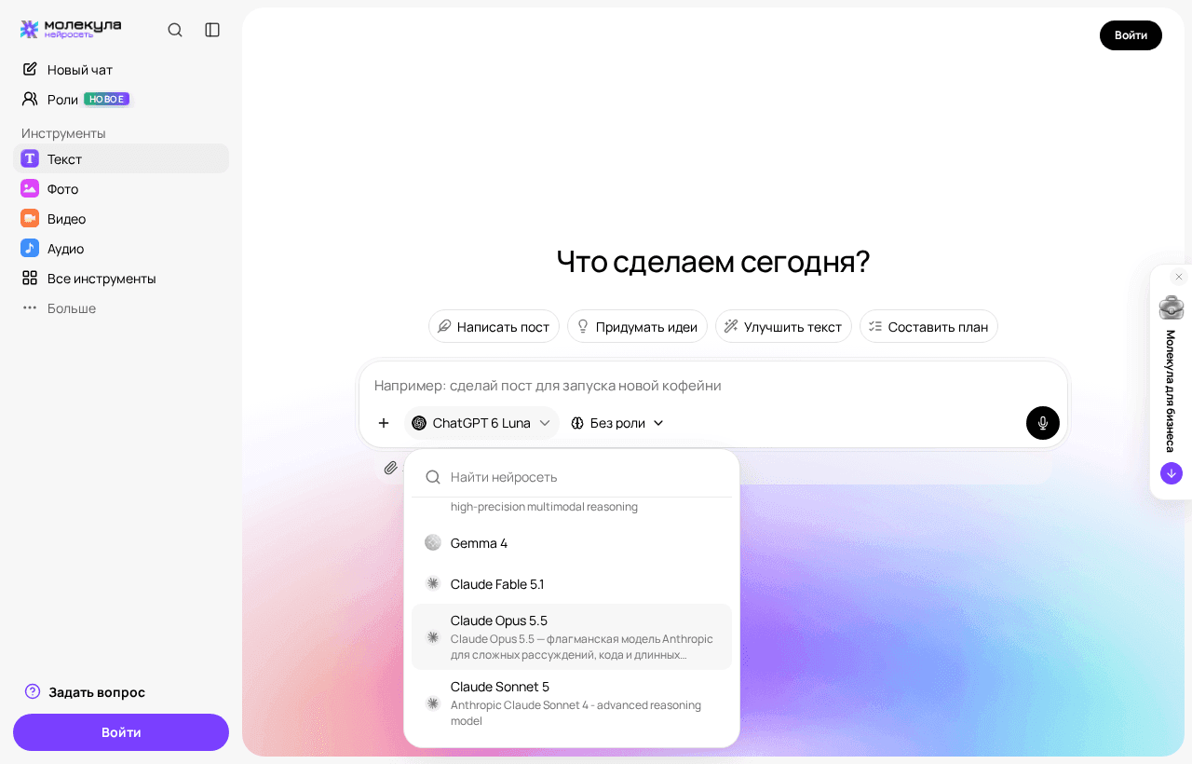Select Gemma 4 from the model list
This screenshot has height=764, width=1192.
[572, 542]
